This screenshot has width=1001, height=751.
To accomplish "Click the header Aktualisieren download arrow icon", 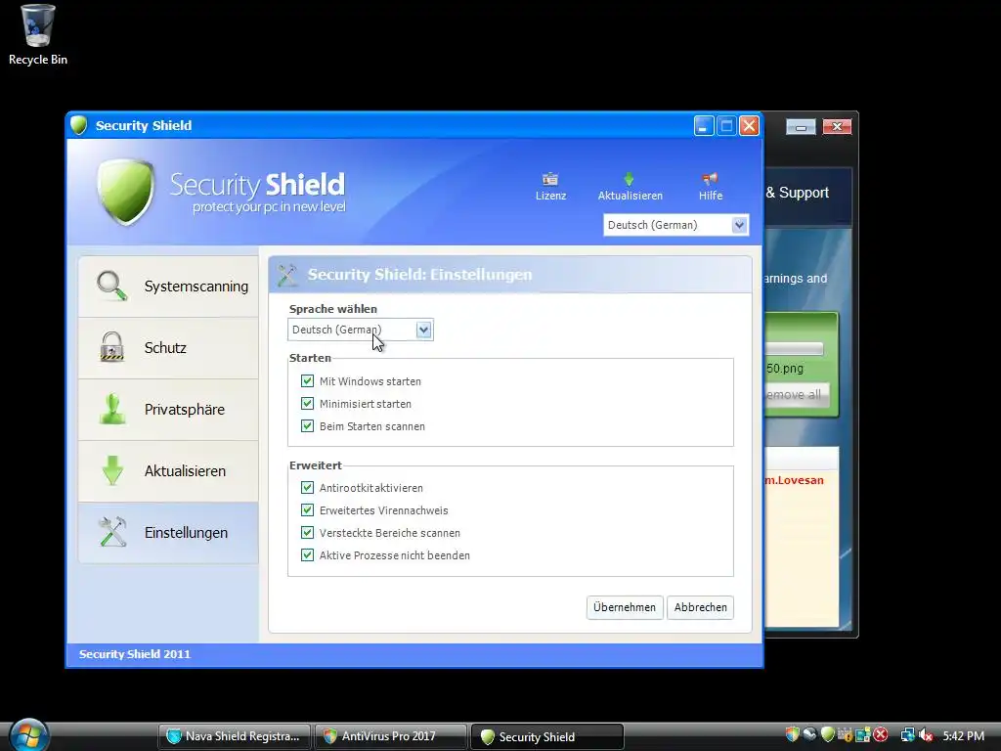I will click(x=629, y=179).
